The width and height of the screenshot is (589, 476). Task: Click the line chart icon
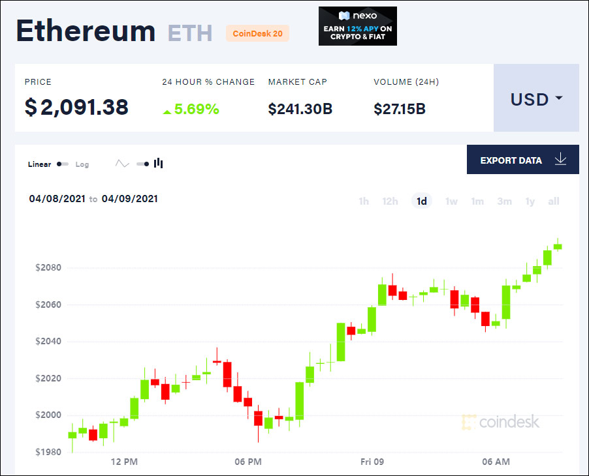pyautogui.click(x=122, y=164)
